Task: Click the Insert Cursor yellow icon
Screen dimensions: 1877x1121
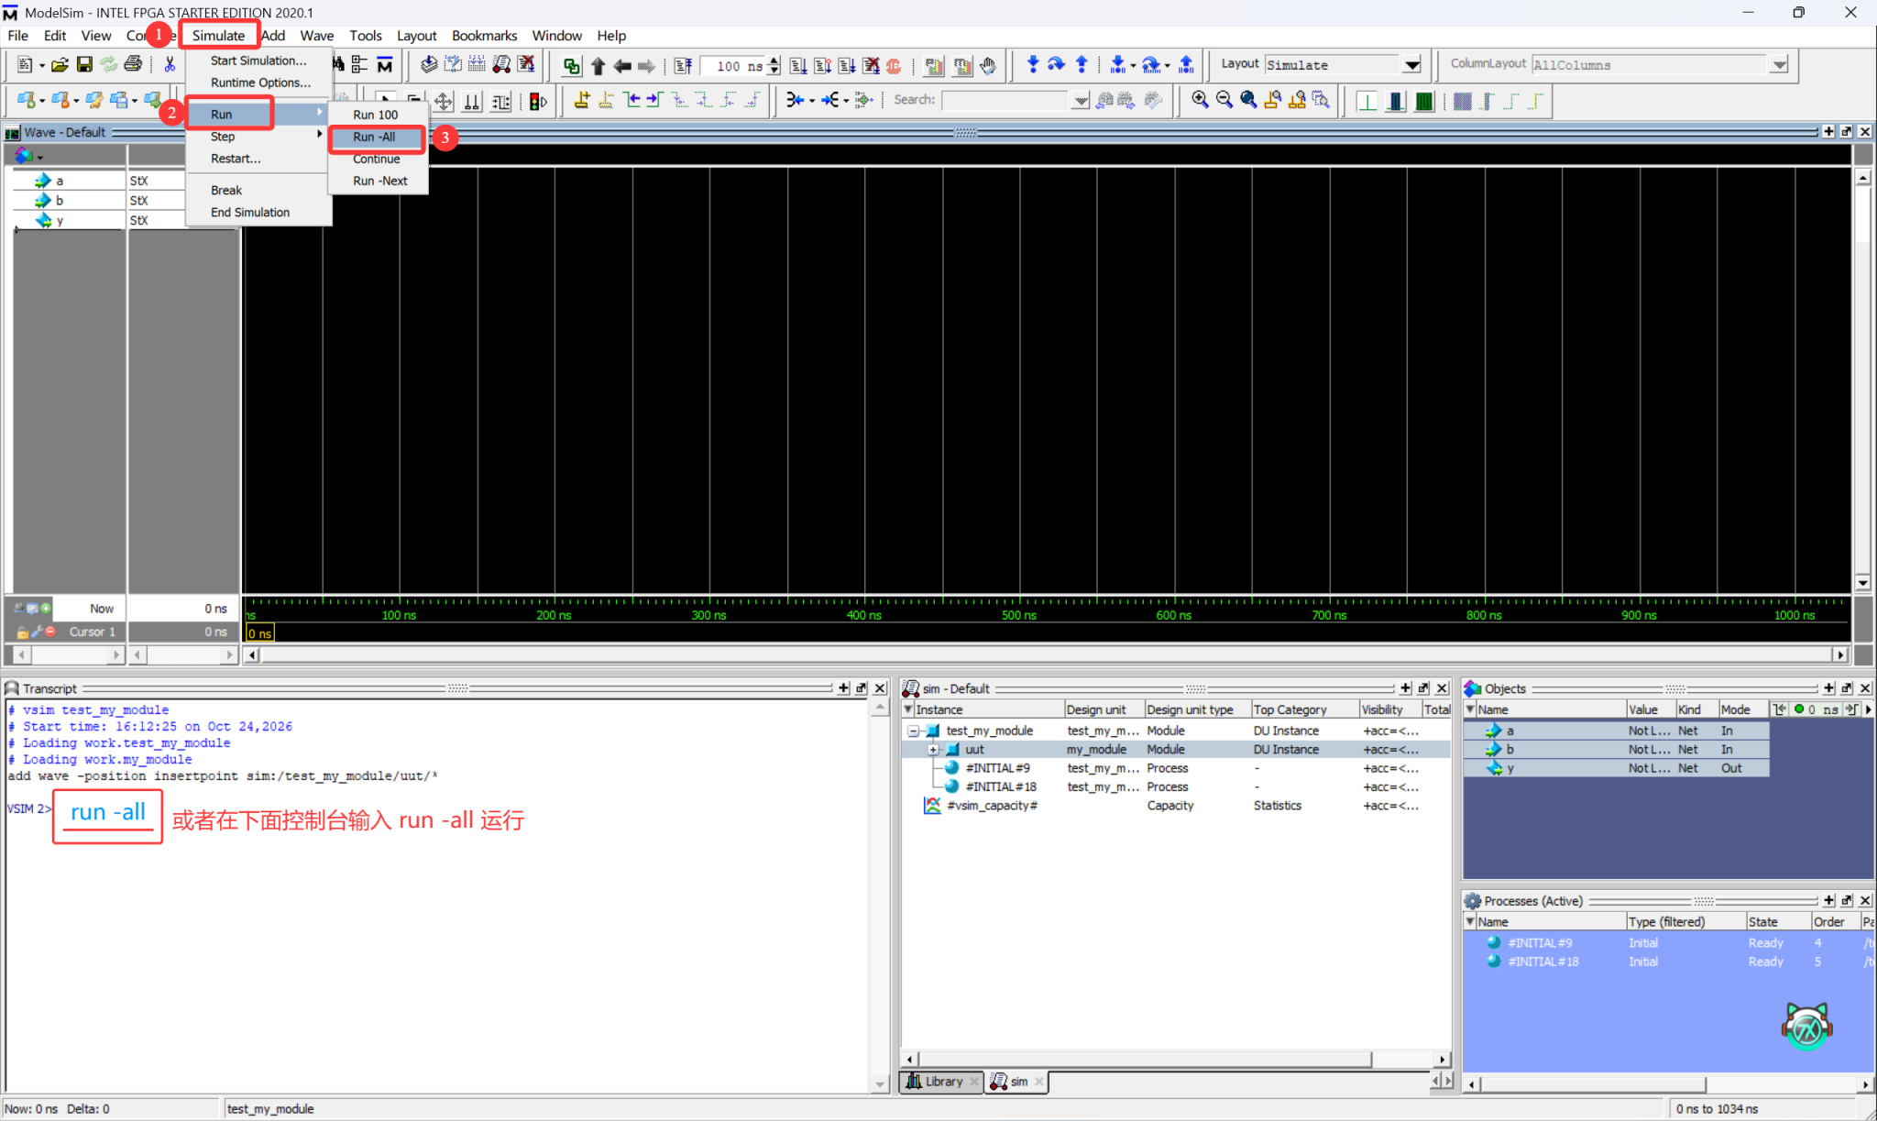Action: point(582,100)
